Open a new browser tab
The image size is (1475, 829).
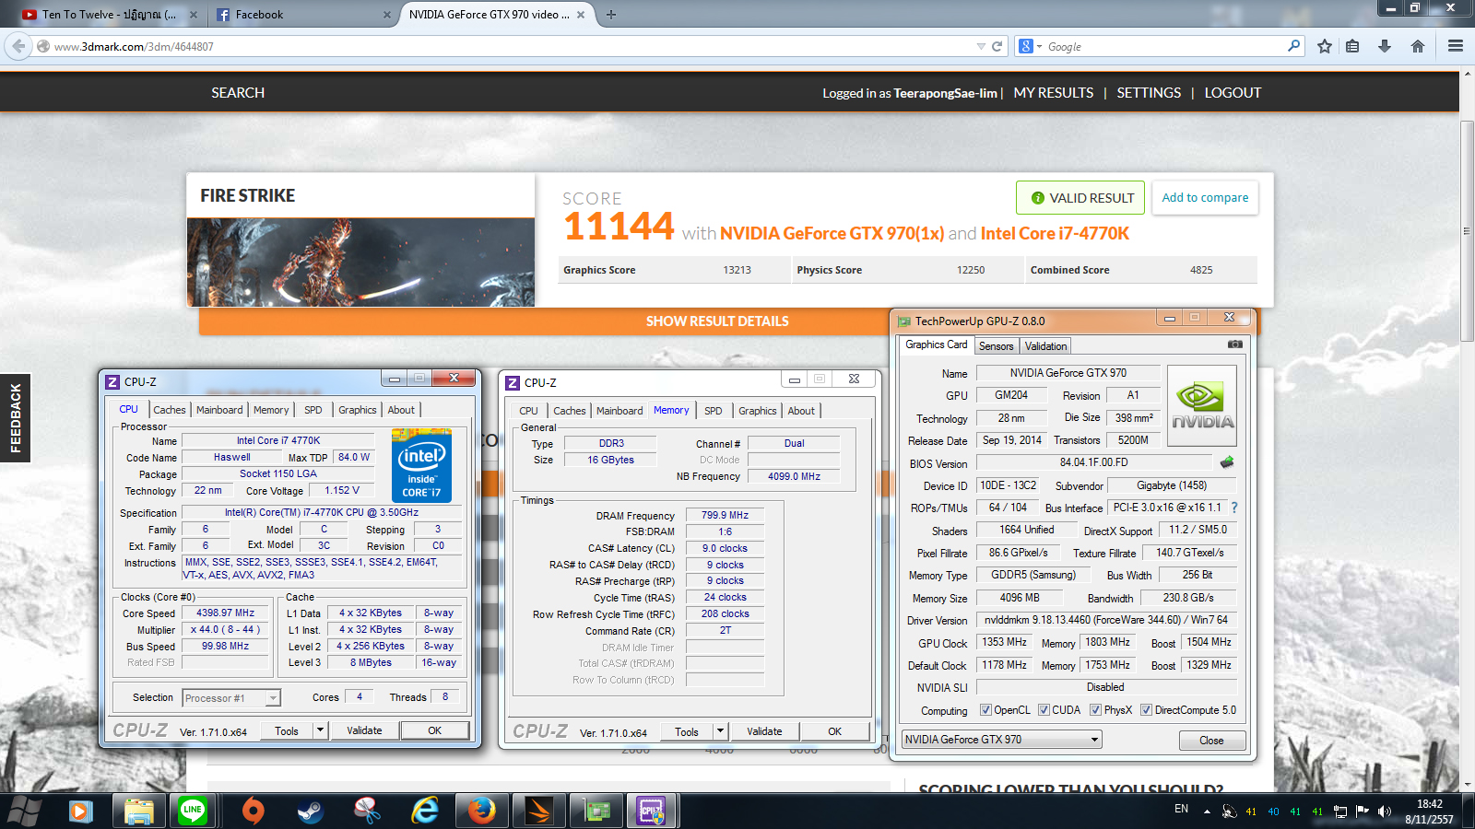[x=611, y=15]
